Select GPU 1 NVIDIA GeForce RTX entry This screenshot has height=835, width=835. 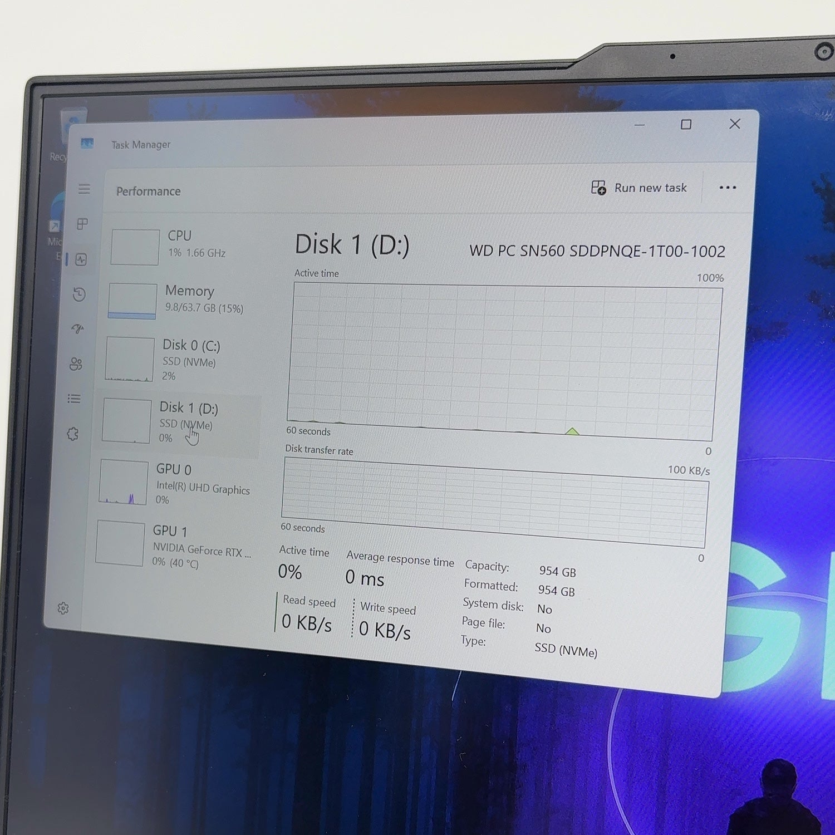tap(174, 546)
